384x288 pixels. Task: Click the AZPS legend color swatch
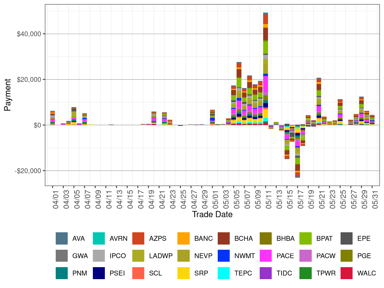[138, 239]
